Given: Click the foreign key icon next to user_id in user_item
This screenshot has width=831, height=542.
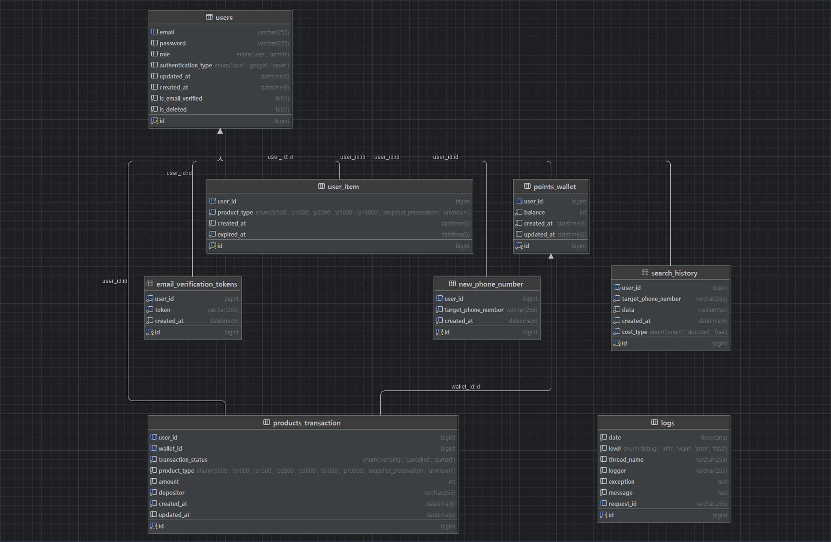Looking at the screenshot, I should (x=213, y=201).
